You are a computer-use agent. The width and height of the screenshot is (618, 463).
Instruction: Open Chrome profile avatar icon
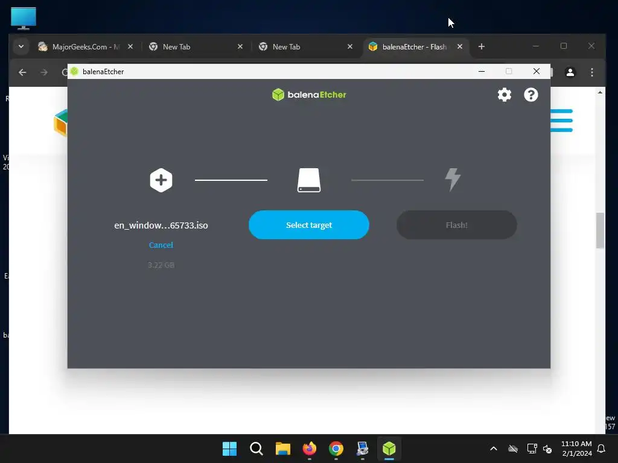coord(570,72)
